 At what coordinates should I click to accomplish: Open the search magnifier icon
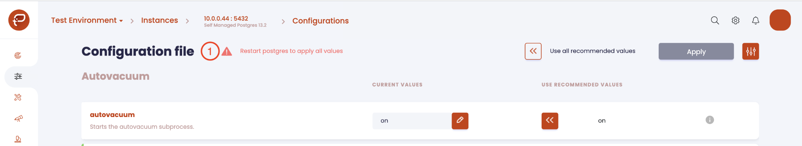715,20
